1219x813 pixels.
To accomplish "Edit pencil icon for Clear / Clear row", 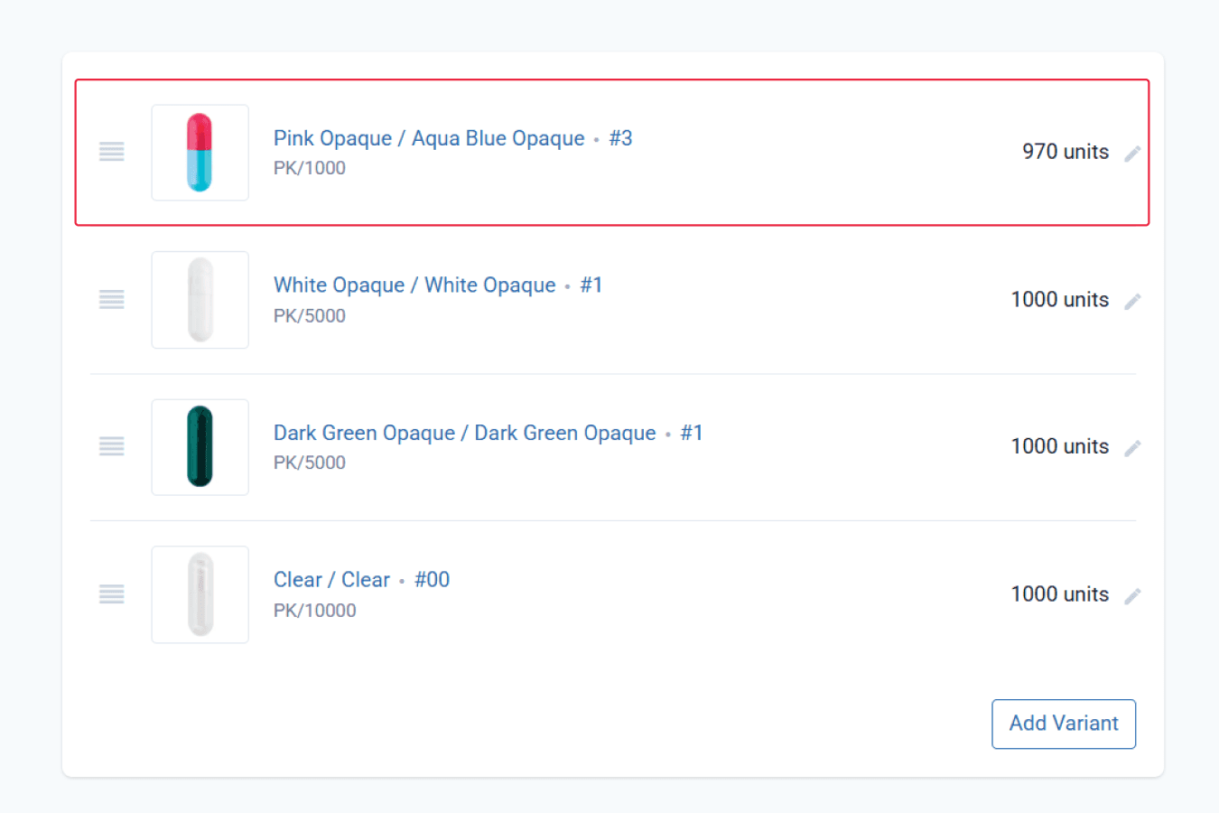I will (x=1132, y=595).
